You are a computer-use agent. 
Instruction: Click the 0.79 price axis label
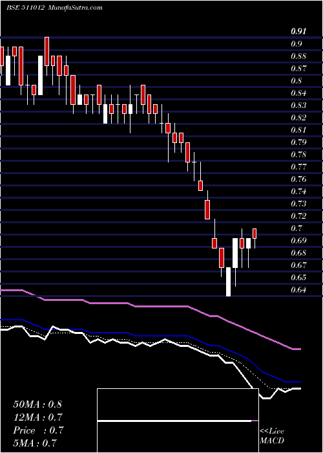(x=298, y=142)
